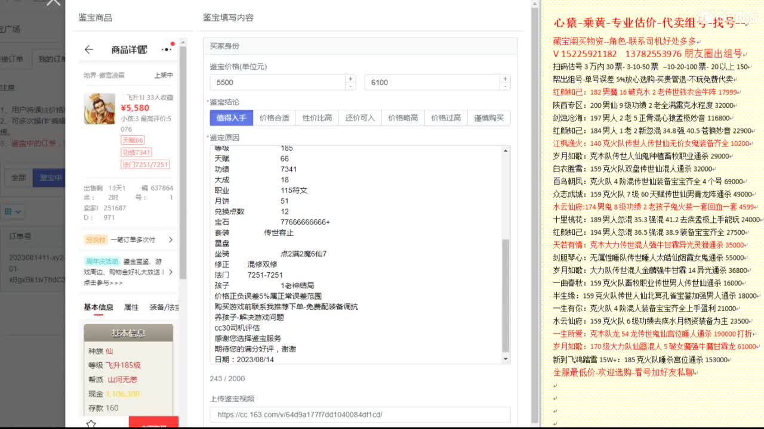
Task: Click the maximum price field showing 6100
Action: [433, 83]
